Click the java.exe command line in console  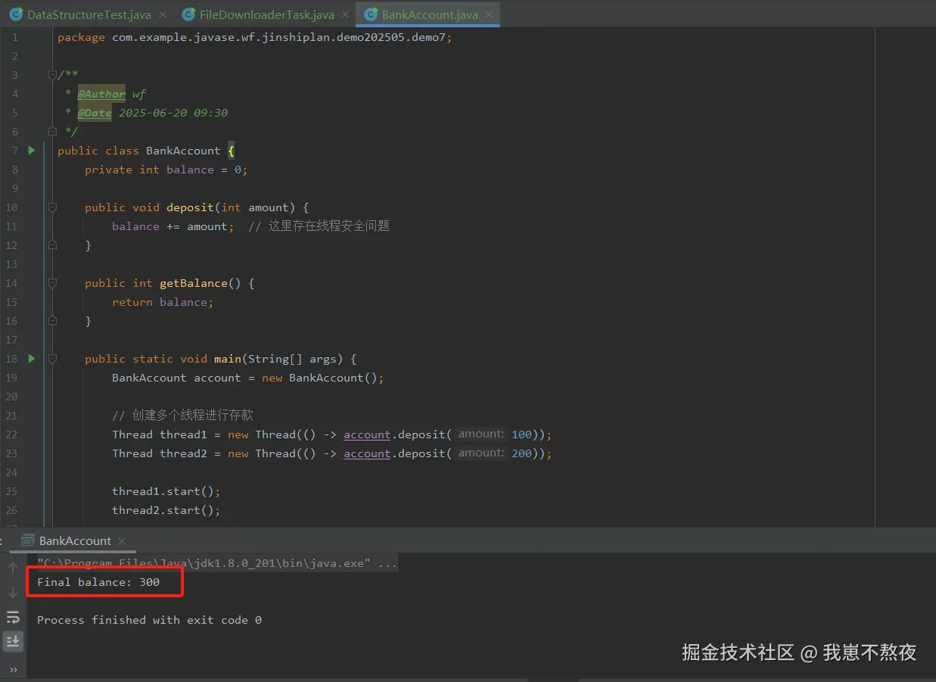[x=217, y=563]
